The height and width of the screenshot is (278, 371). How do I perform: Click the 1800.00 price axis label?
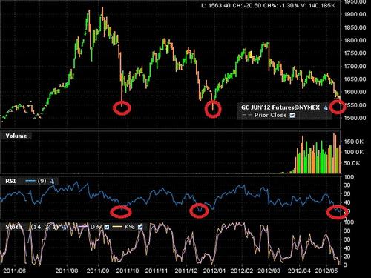(355, 40)
